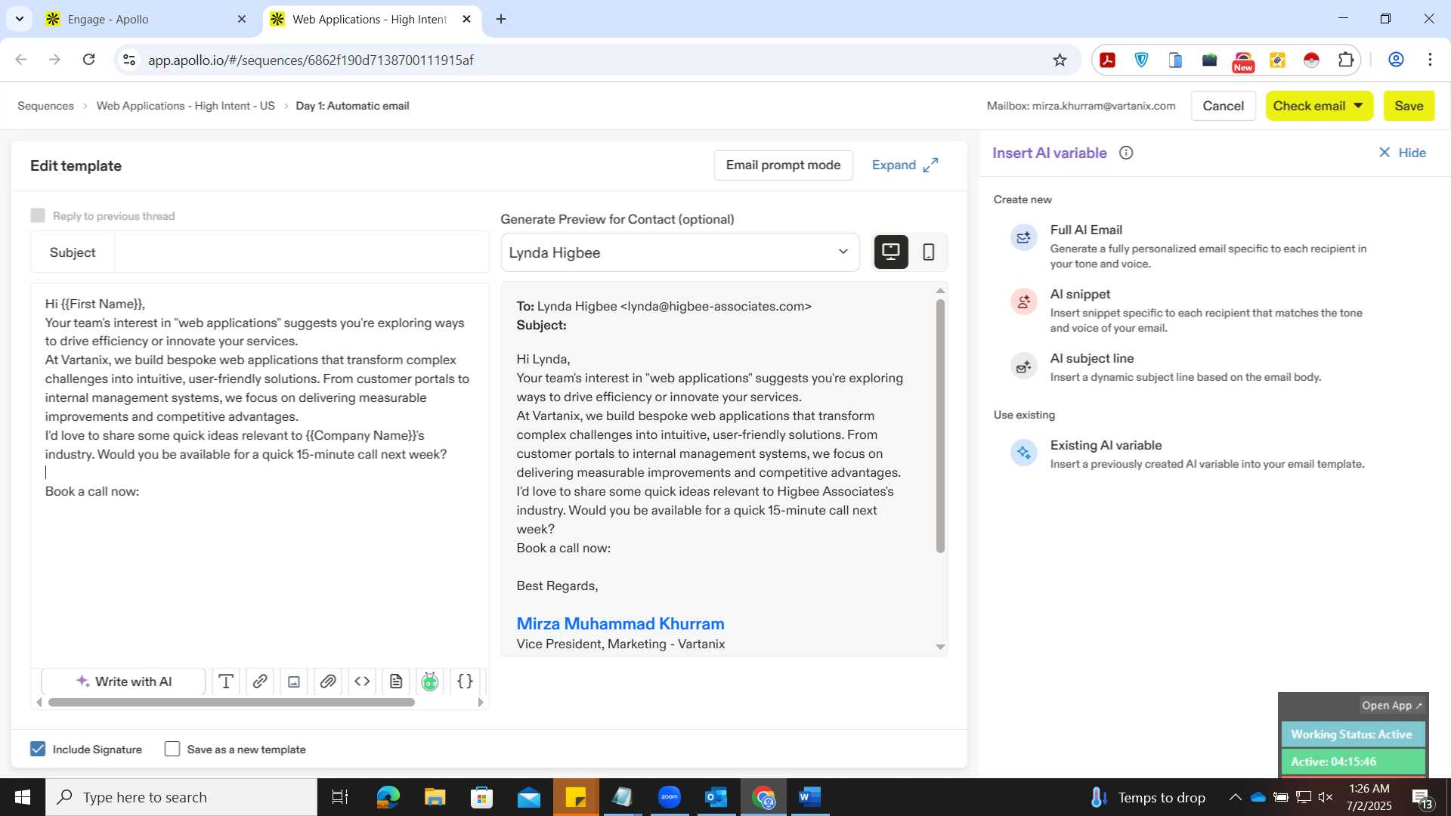Insert a hyperlink using the link icon
This screenshot has width=1451, height=816.
tap(259, 682)
